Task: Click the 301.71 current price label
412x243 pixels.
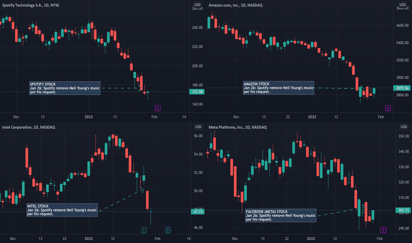Action: (403, 210)
